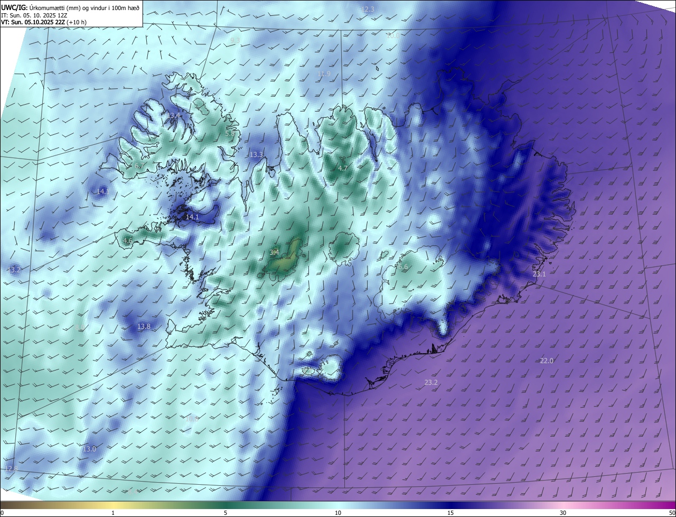Click the 22.0 value label on the map
676x517 pixels.
pyautogui.click(x=547, y=361)
